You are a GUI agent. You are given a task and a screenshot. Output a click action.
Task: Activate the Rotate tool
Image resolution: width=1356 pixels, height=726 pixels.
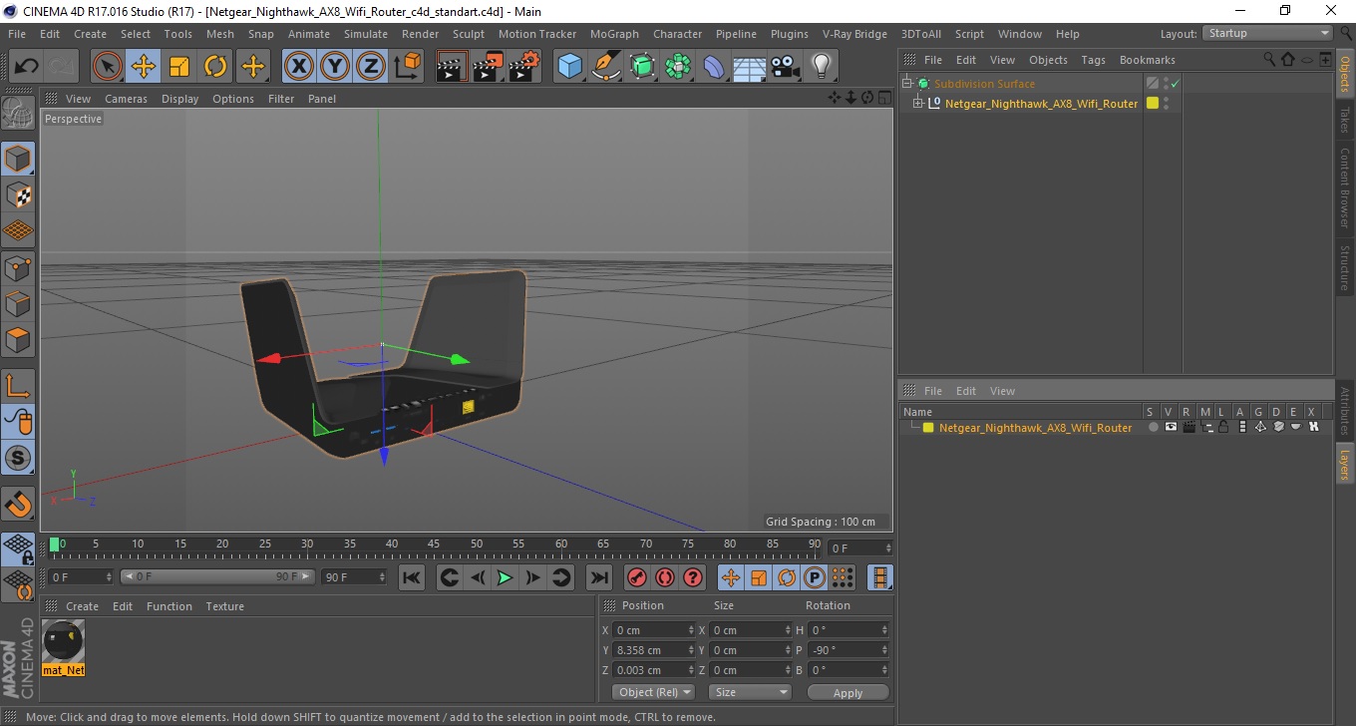(215, 67)
